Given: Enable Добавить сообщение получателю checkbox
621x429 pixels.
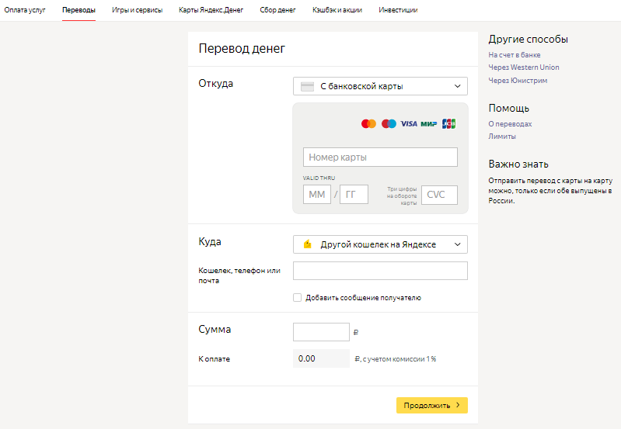Looking at the screenshot, I should [x=297, y=297].
